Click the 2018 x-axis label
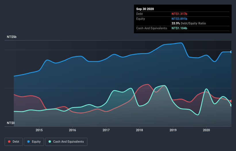236x151 pixels. point(139,130)
